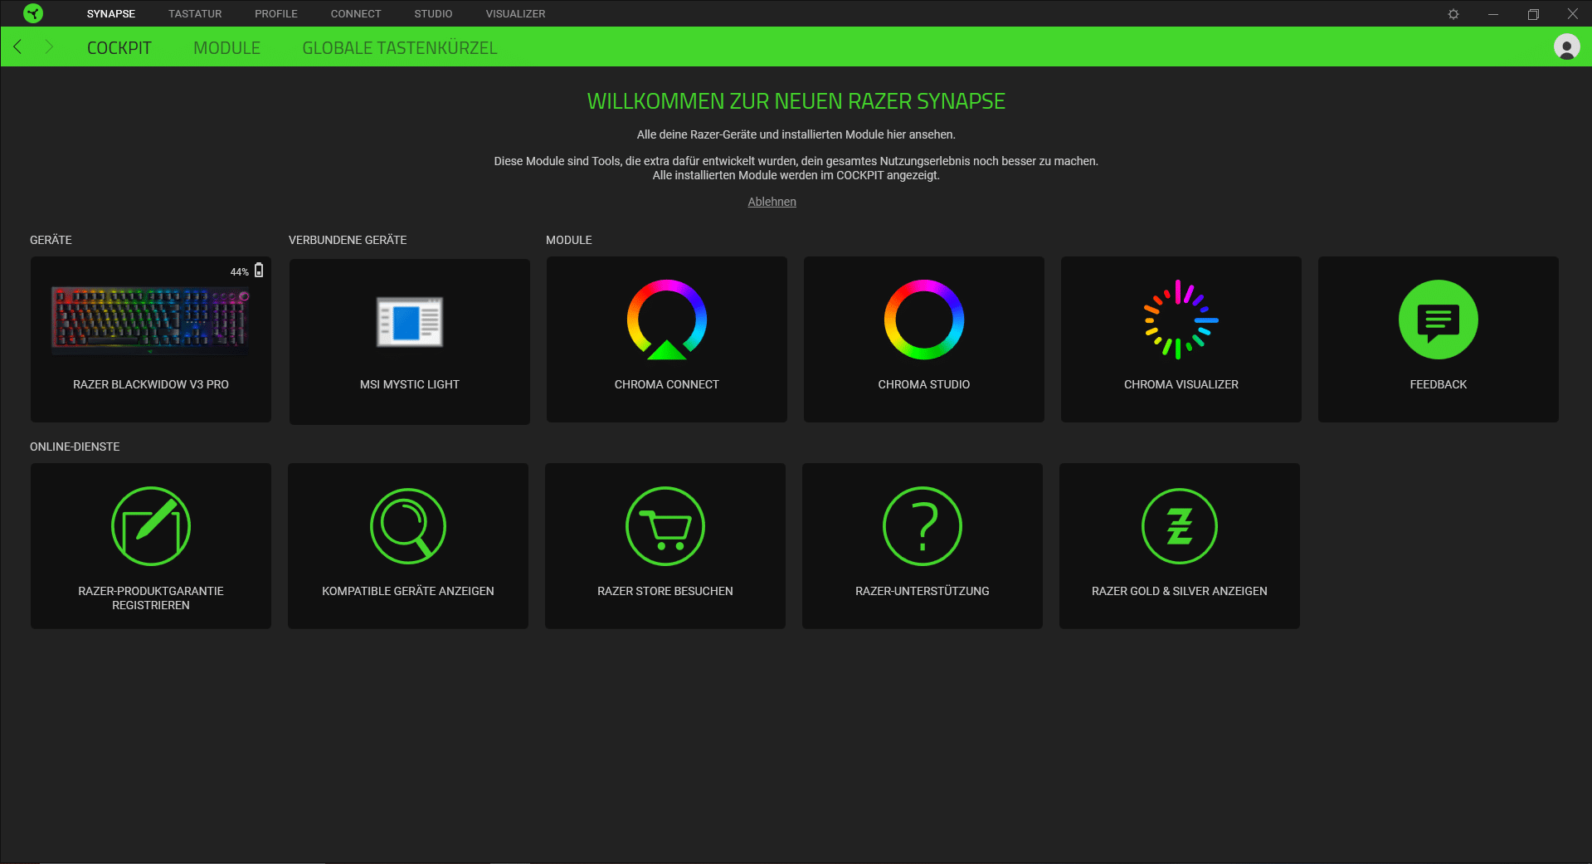This screenshot has width=1592, height=864.
Task: Open the Chroma Visualizer module
Action: tap(1181, 339)
